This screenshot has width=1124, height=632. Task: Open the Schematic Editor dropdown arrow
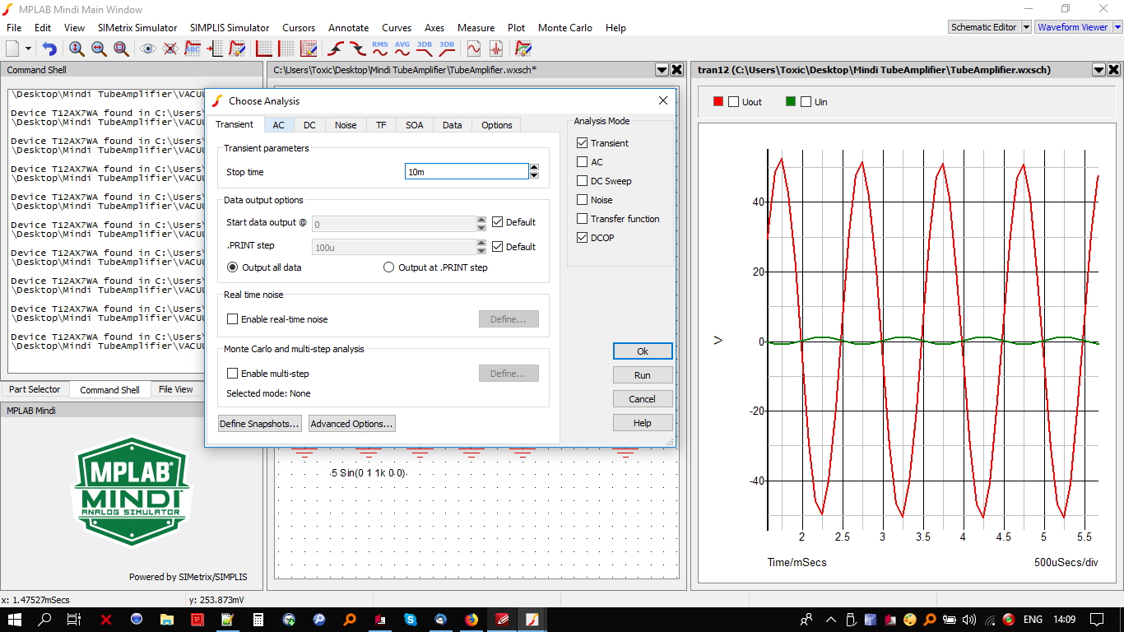pos(1026,27)
